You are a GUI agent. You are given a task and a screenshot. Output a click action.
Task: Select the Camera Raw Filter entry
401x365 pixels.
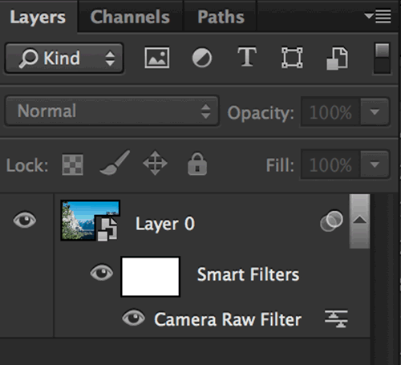228,319
